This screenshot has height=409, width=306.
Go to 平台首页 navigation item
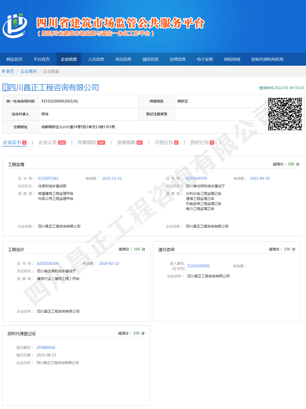(x=42, y=59)
